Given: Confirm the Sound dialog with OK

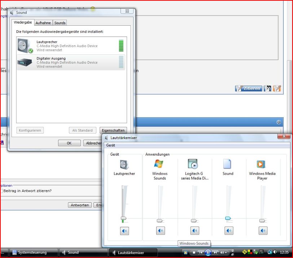Looking at the screenshot, I should point(69,143).
